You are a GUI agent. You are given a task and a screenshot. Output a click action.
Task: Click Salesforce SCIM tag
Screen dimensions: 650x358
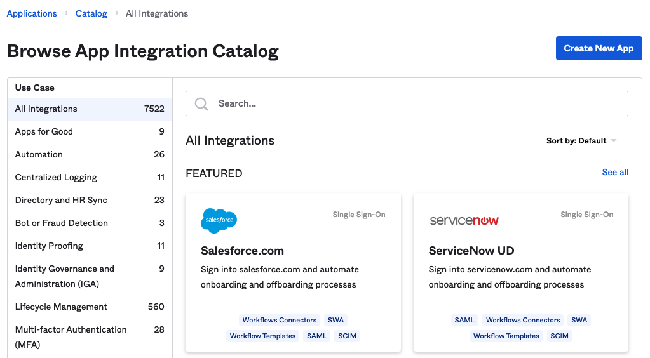click(347, 336)
